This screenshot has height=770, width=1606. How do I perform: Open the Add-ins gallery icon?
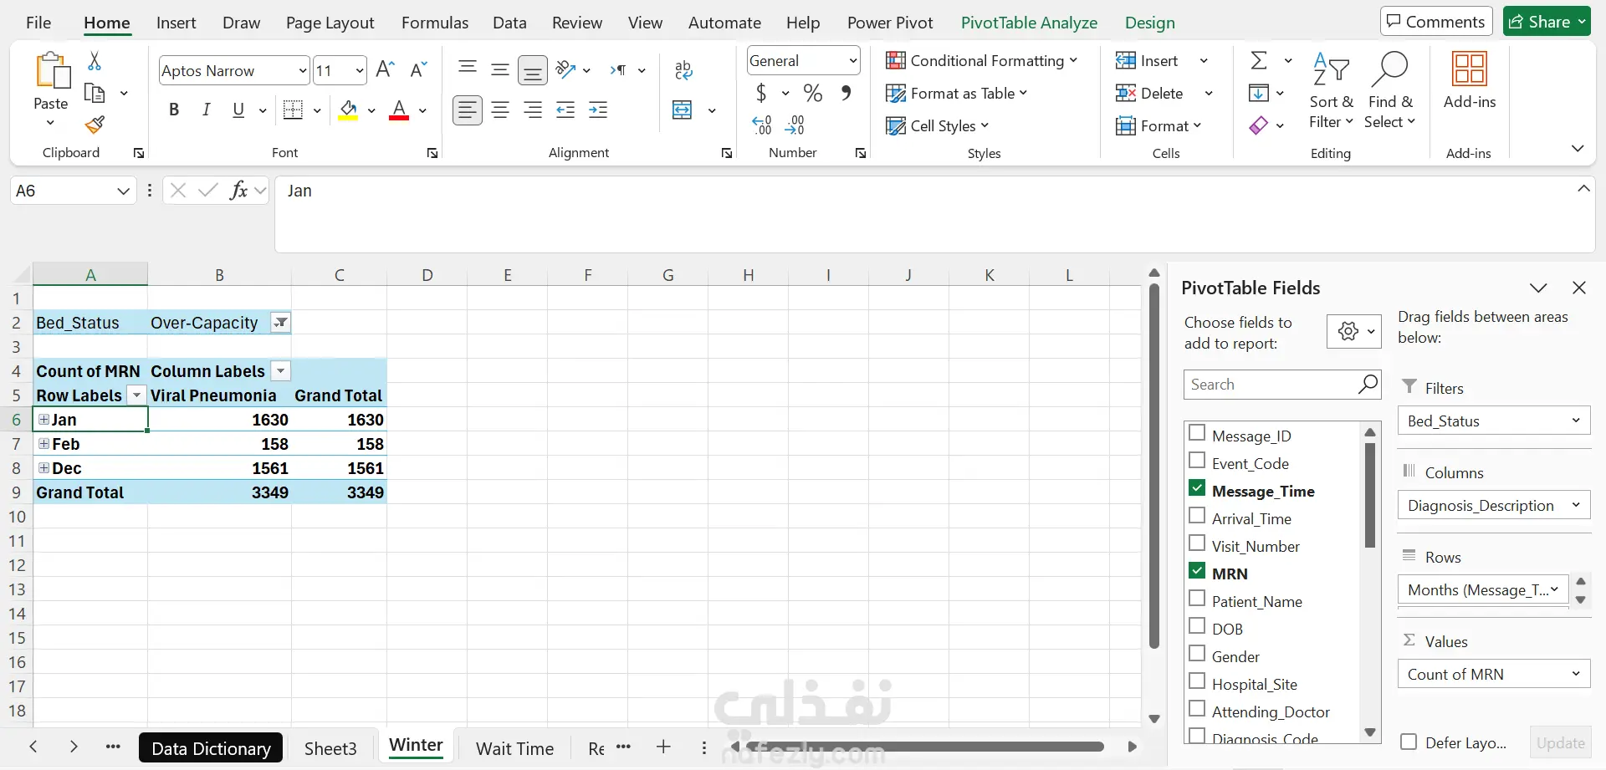[1470, 69]
